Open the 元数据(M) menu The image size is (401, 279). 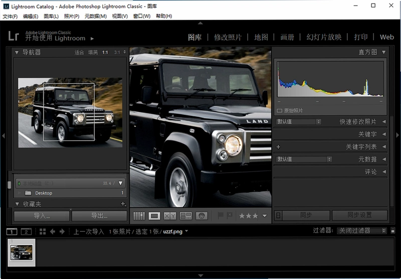point(96,16)
